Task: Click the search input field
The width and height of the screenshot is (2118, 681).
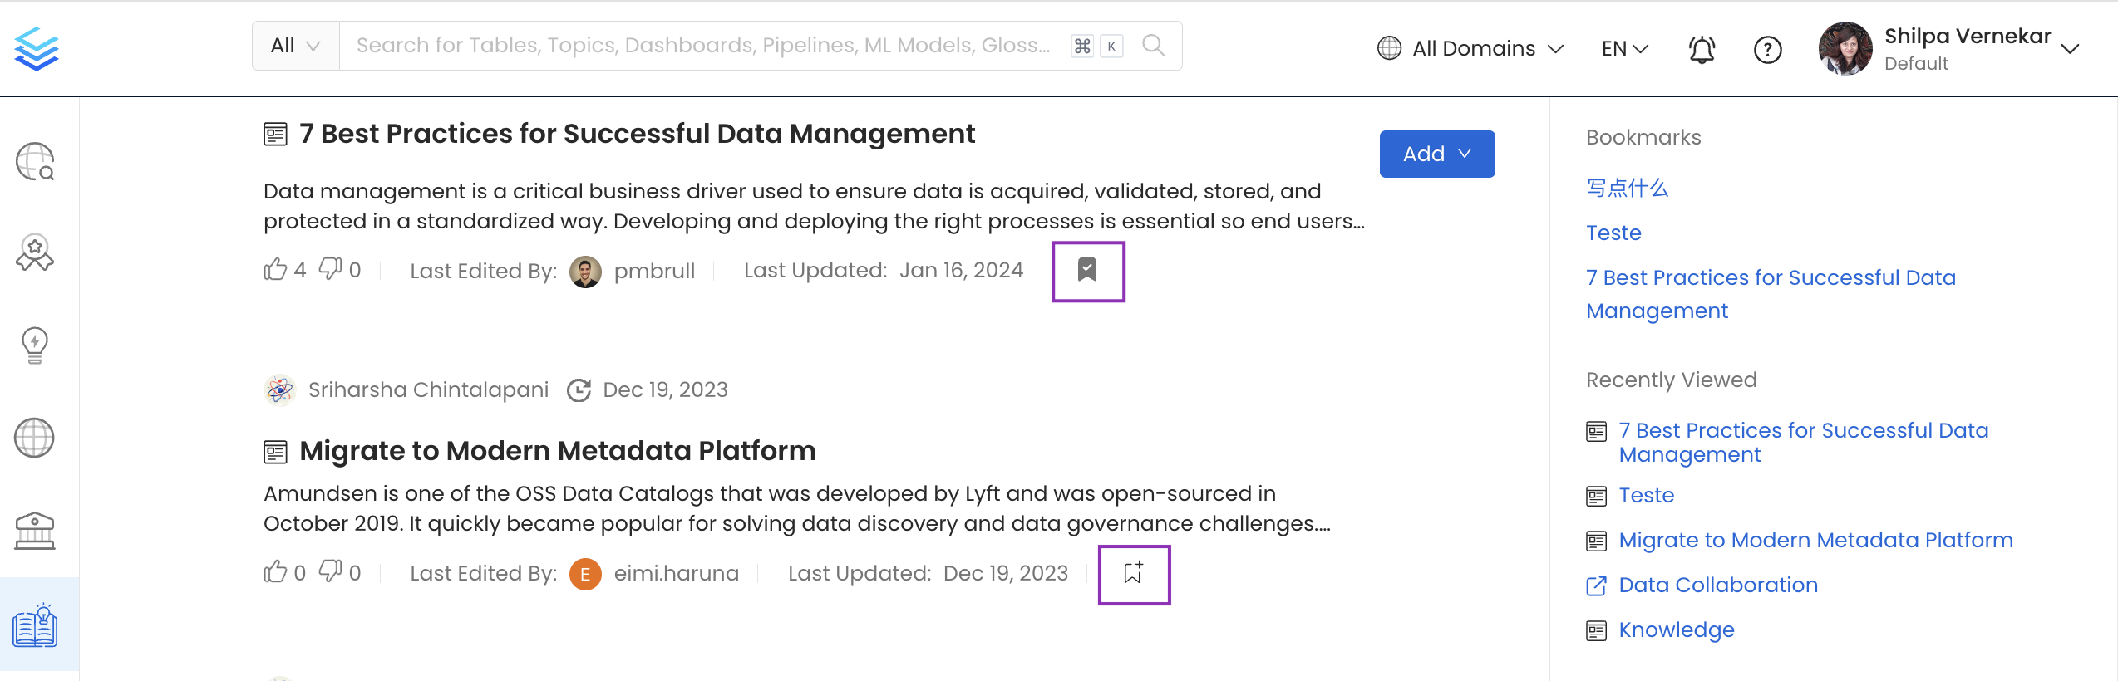Action: coord(702,46)
